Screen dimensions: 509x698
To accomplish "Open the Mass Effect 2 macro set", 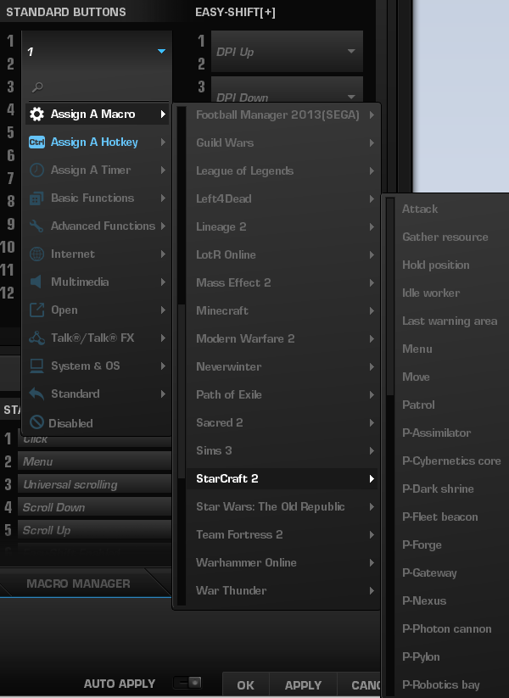I will coord(282,282).
